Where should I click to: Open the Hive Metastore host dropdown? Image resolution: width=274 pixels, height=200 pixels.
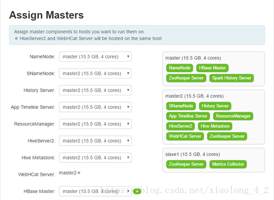click(x=95, y=158)
